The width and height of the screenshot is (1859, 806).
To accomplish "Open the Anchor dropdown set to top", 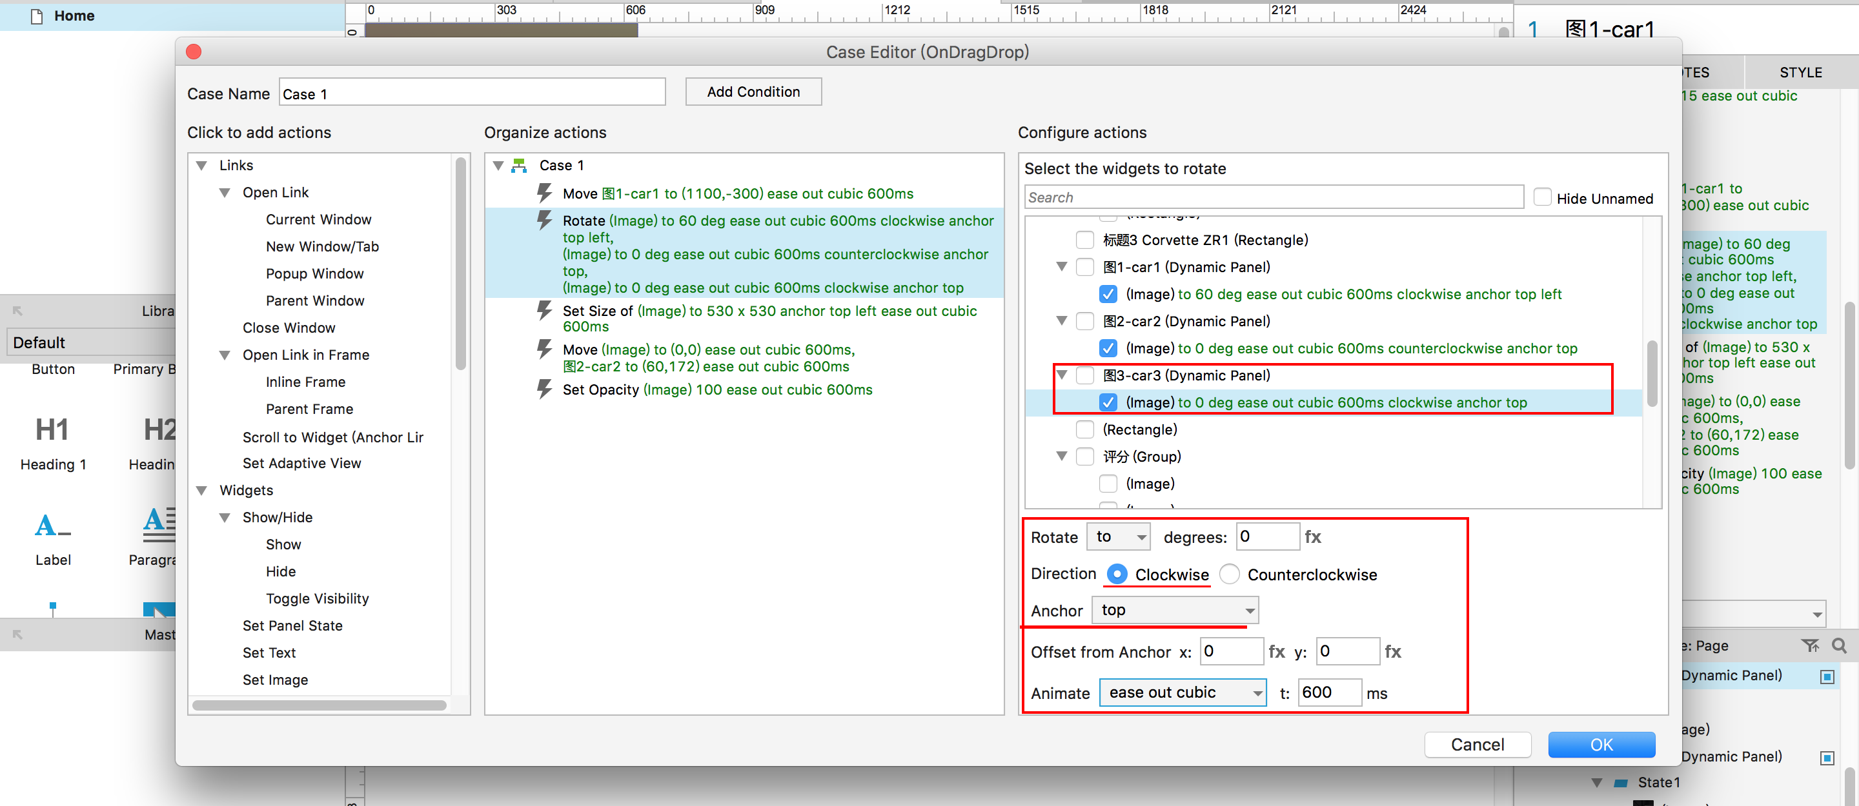I will click(x=1175, y=610).
